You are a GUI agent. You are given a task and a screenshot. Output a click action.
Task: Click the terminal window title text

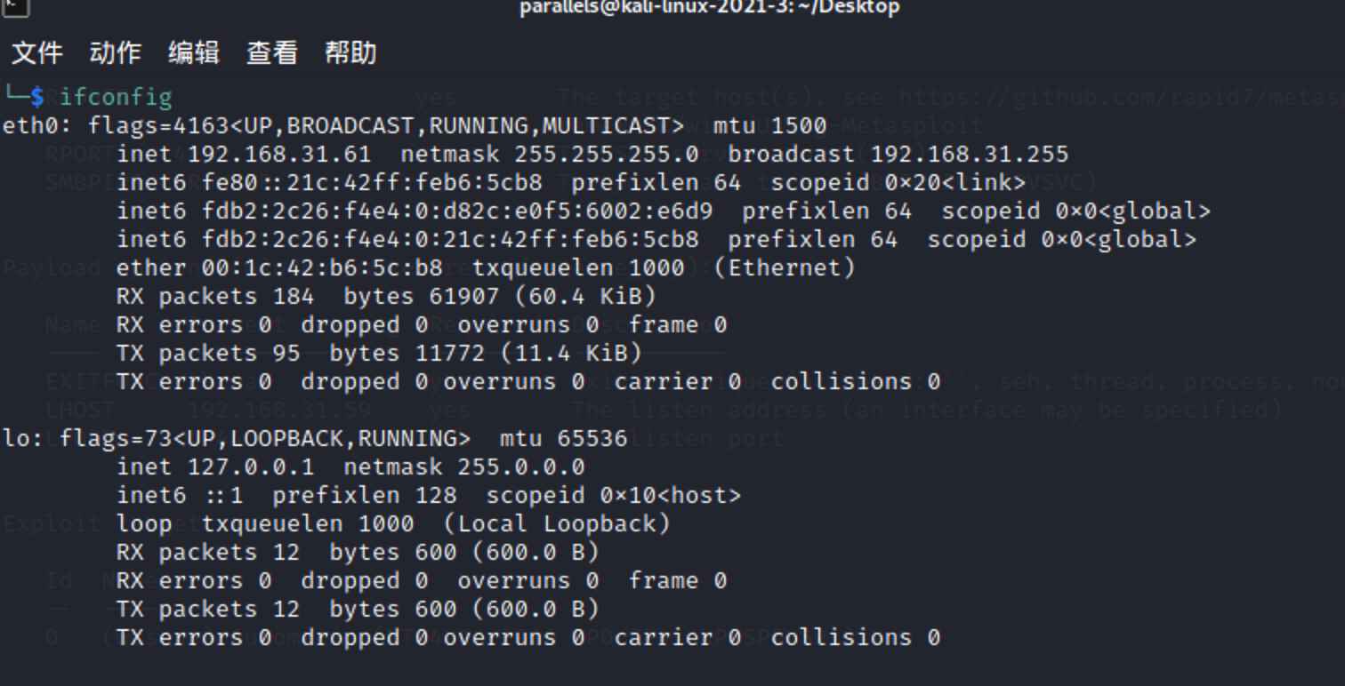coord(709,7)
